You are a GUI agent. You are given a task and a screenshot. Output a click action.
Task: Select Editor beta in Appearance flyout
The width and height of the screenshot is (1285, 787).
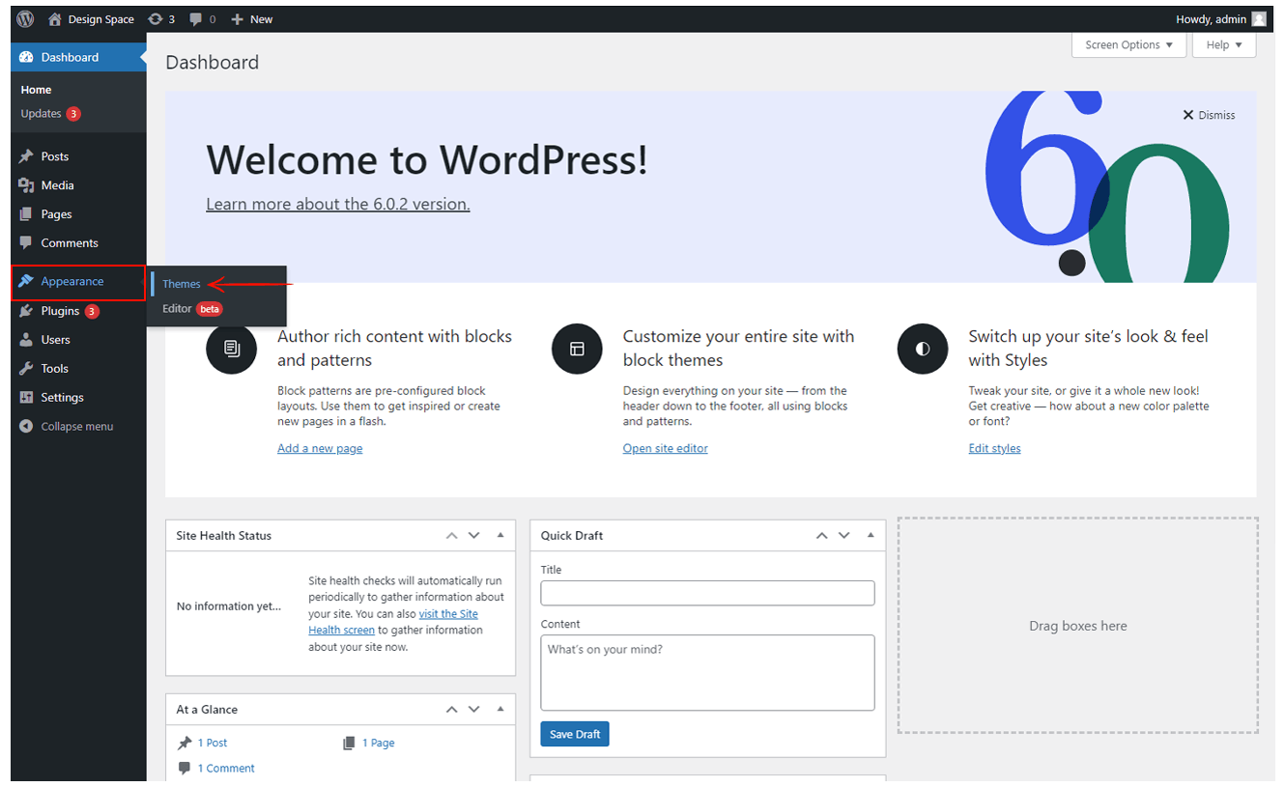click(192, 309)
